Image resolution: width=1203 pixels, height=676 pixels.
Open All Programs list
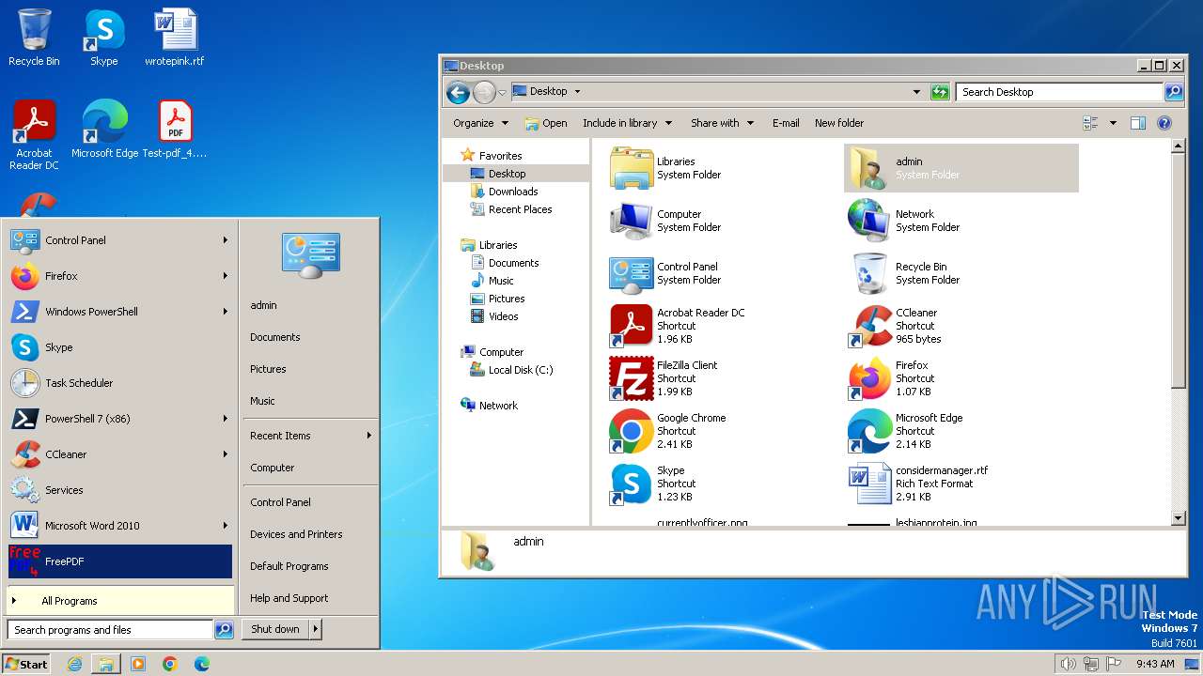pyautogui.click(x=120, y=601)
